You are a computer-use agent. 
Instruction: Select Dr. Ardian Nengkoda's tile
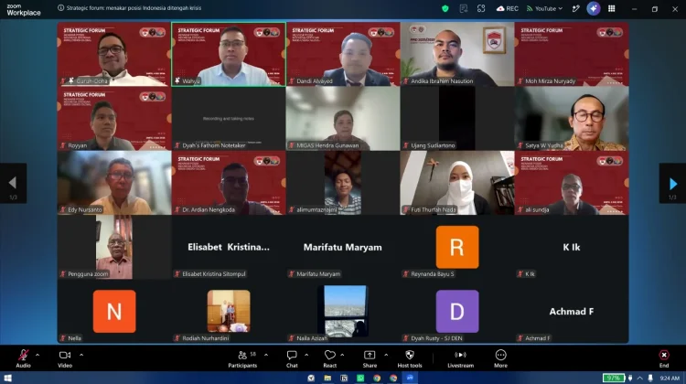[x=229, y=183]
